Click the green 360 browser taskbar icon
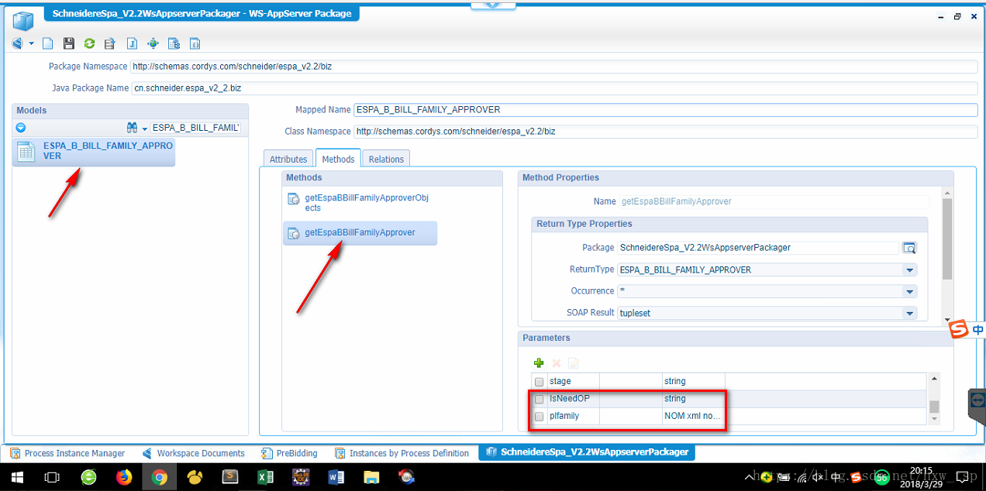The height and width of the screenshot is (491, 986). [x=88, y=477]
